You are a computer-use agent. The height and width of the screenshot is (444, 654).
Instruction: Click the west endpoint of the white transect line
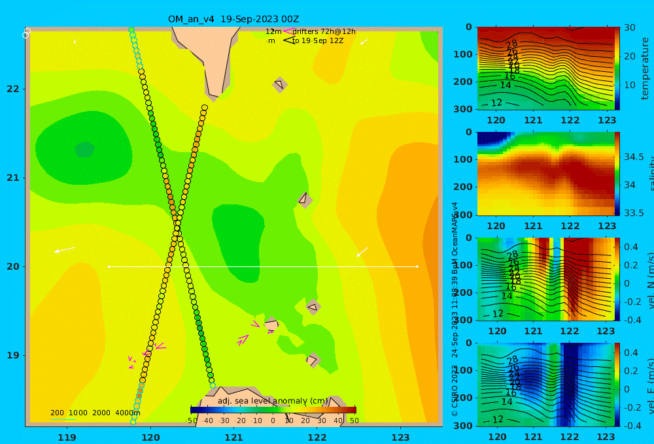pyautogui.click(x=109, y=266)
